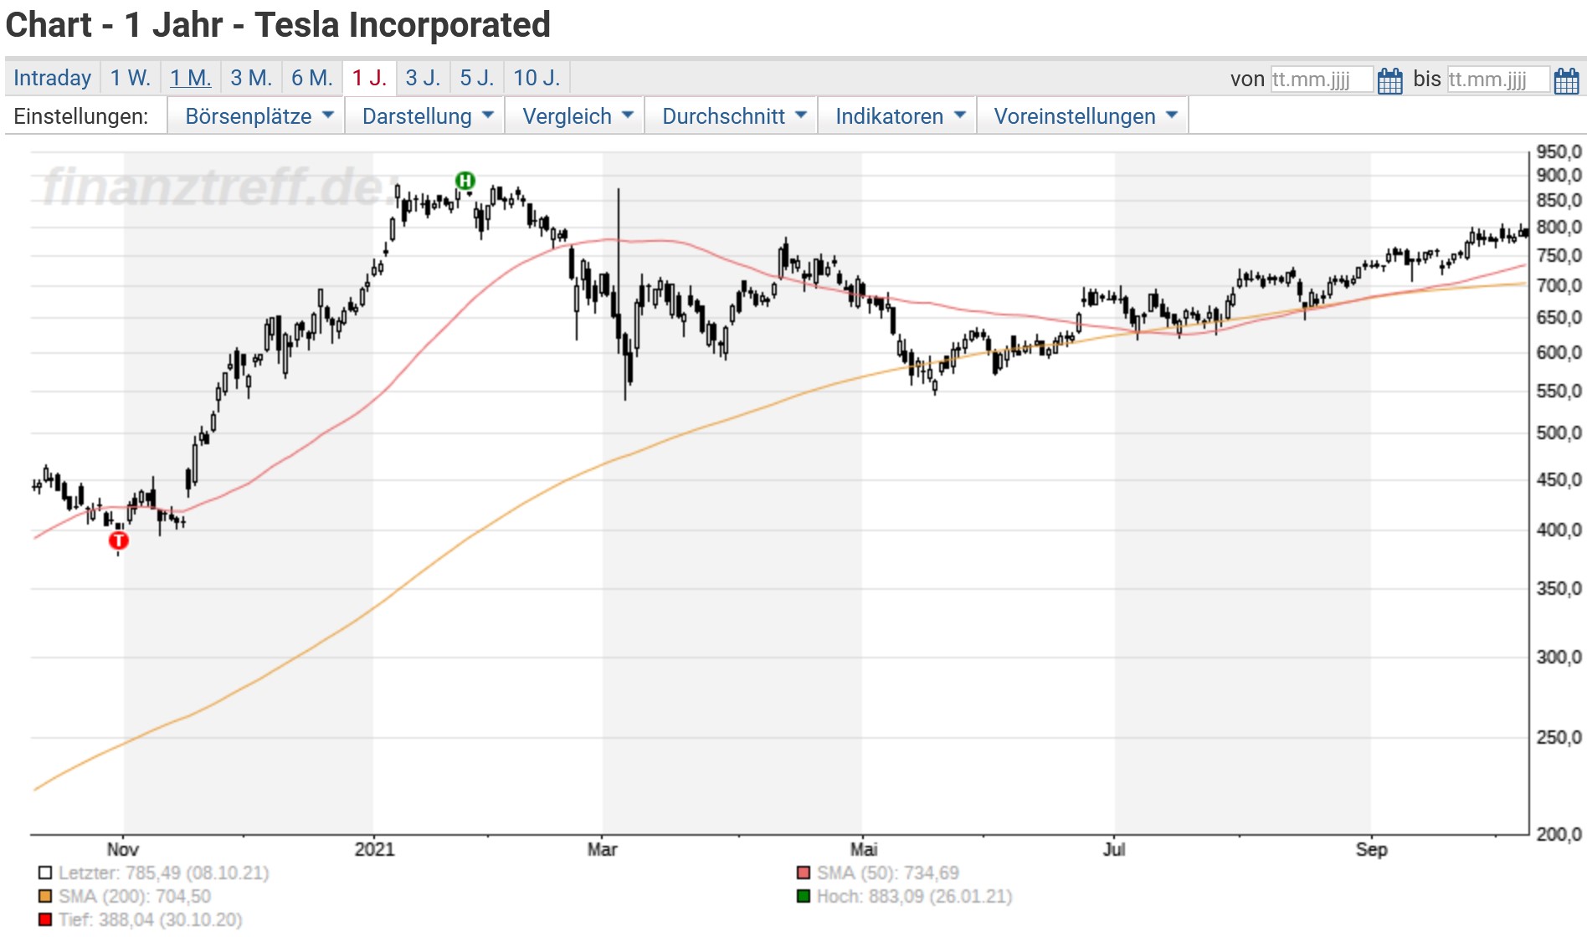Click the 'Mar' x-axis label
This screenshot has height=937, width=1587.
[x=603, y=849]
